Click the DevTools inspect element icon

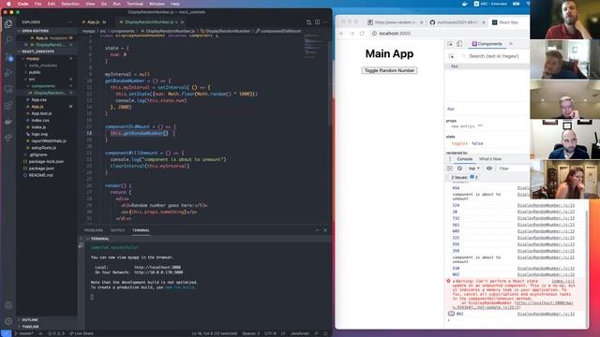(450, 44)
